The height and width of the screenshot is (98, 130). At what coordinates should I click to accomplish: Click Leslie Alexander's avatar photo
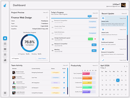click(x=14, y=93)
